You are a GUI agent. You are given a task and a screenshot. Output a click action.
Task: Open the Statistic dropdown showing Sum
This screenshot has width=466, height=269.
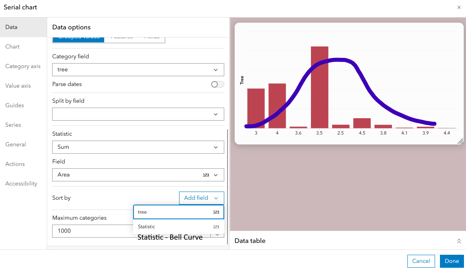click(x=138, y=147)
